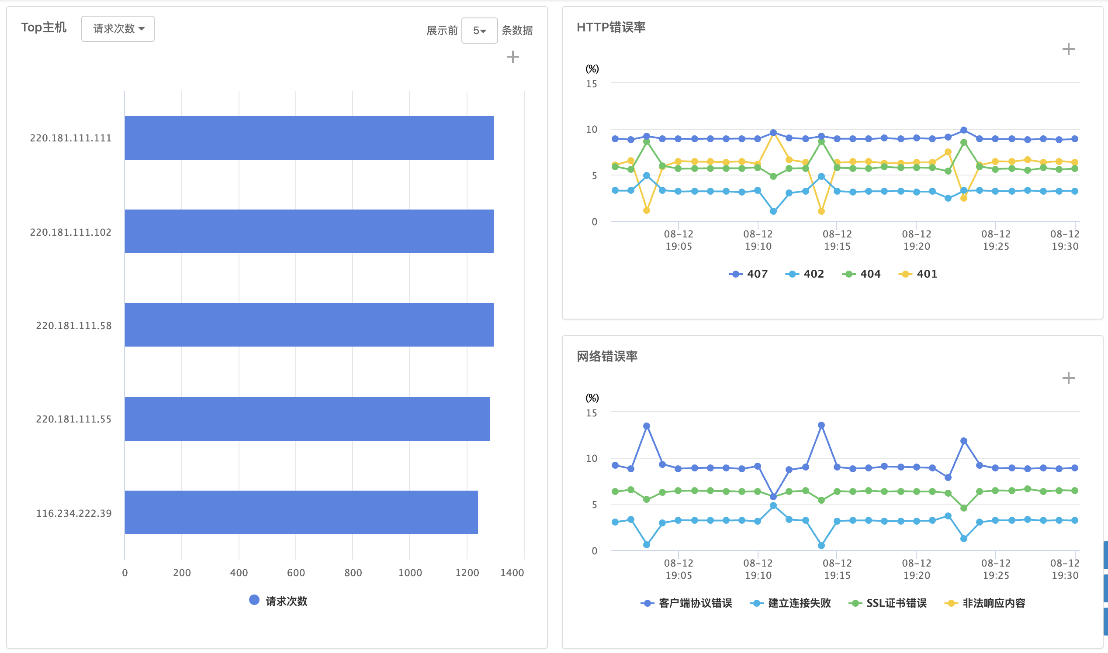The height and width of the screenshot is (653, 1108).
Task: Click 08-12 19:25 label on 网络错误率 axis
Action: pyautogui.click(x=996, y=569)
